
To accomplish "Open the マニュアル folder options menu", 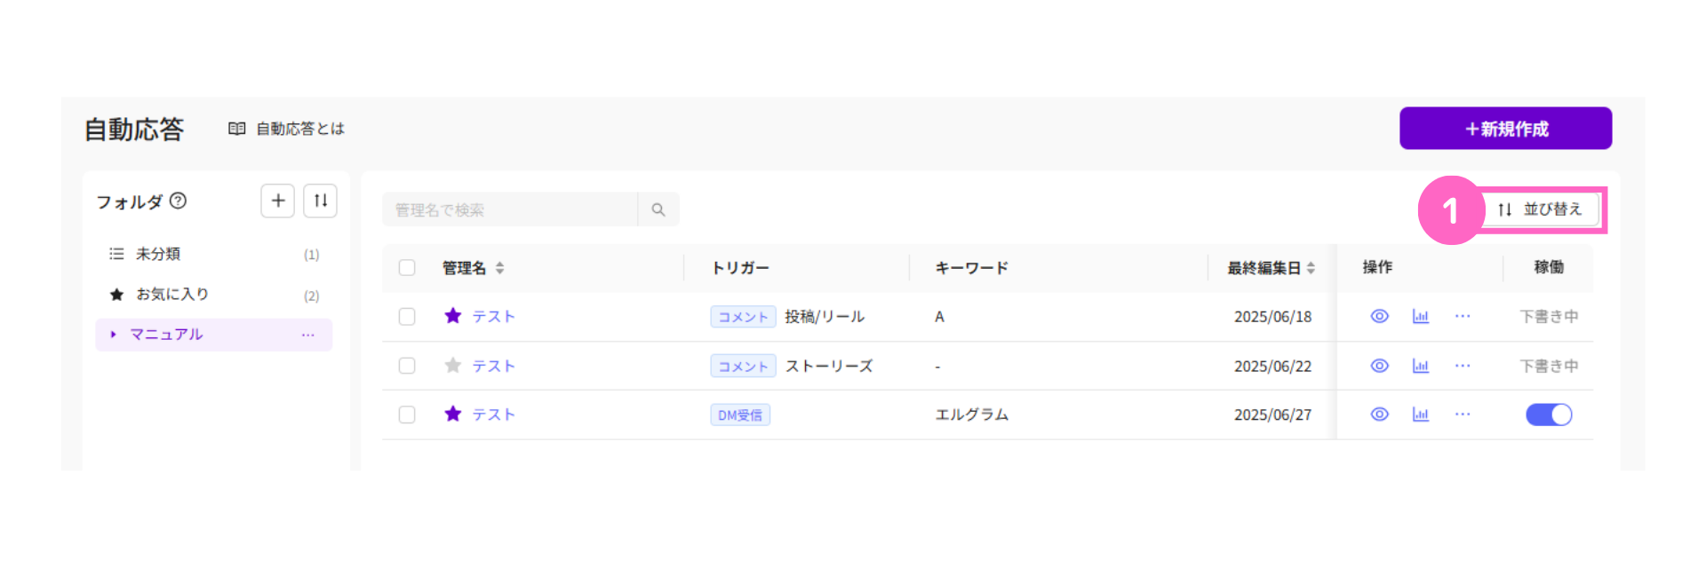I will [x=308, y=335].
